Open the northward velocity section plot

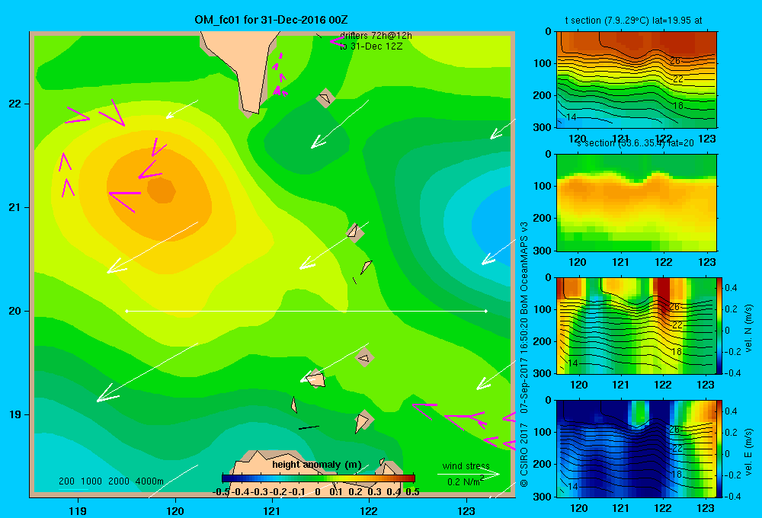coord(636,325)
